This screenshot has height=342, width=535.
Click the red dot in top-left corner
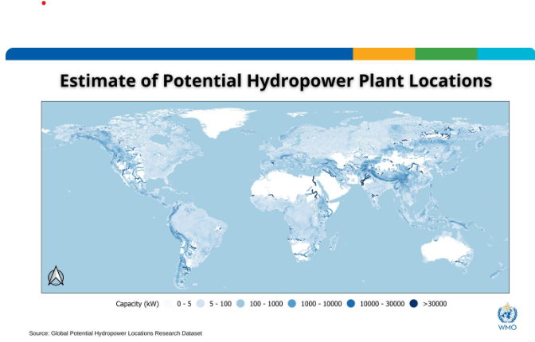(44, 3)
